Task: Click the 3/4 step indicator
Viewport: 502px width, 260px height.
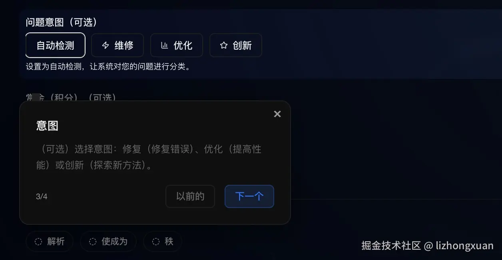Action: point(42,197)
